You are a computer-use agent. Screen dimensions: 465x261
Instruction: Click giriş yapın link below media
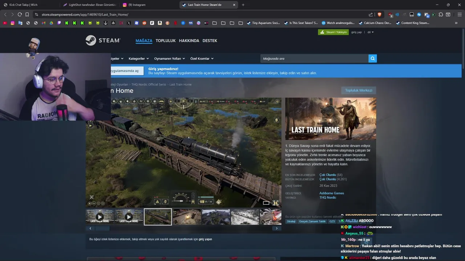click(x=205, y=239)
